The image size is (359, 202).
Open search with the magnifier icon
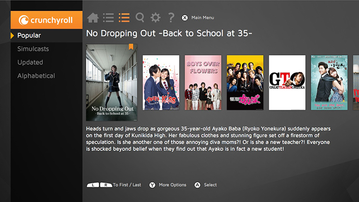click(140, 18)
